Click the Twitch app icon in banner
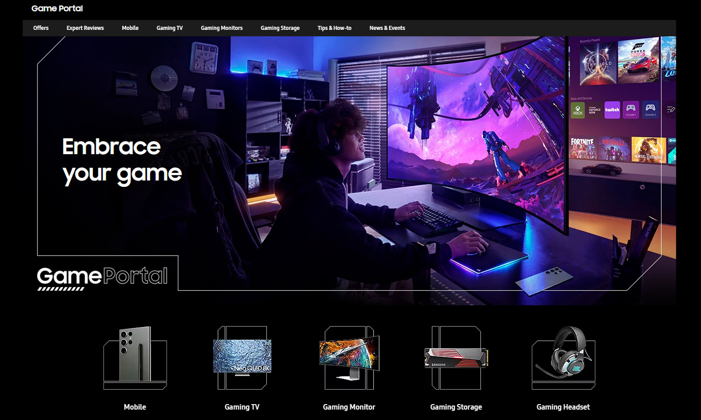The width and height of the screenshot is (701, 420). point(612,110)
